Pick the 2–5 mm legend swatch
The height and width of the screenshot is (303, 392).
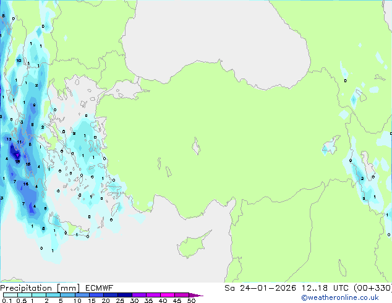pyautogui.click(x=53, y=295)
